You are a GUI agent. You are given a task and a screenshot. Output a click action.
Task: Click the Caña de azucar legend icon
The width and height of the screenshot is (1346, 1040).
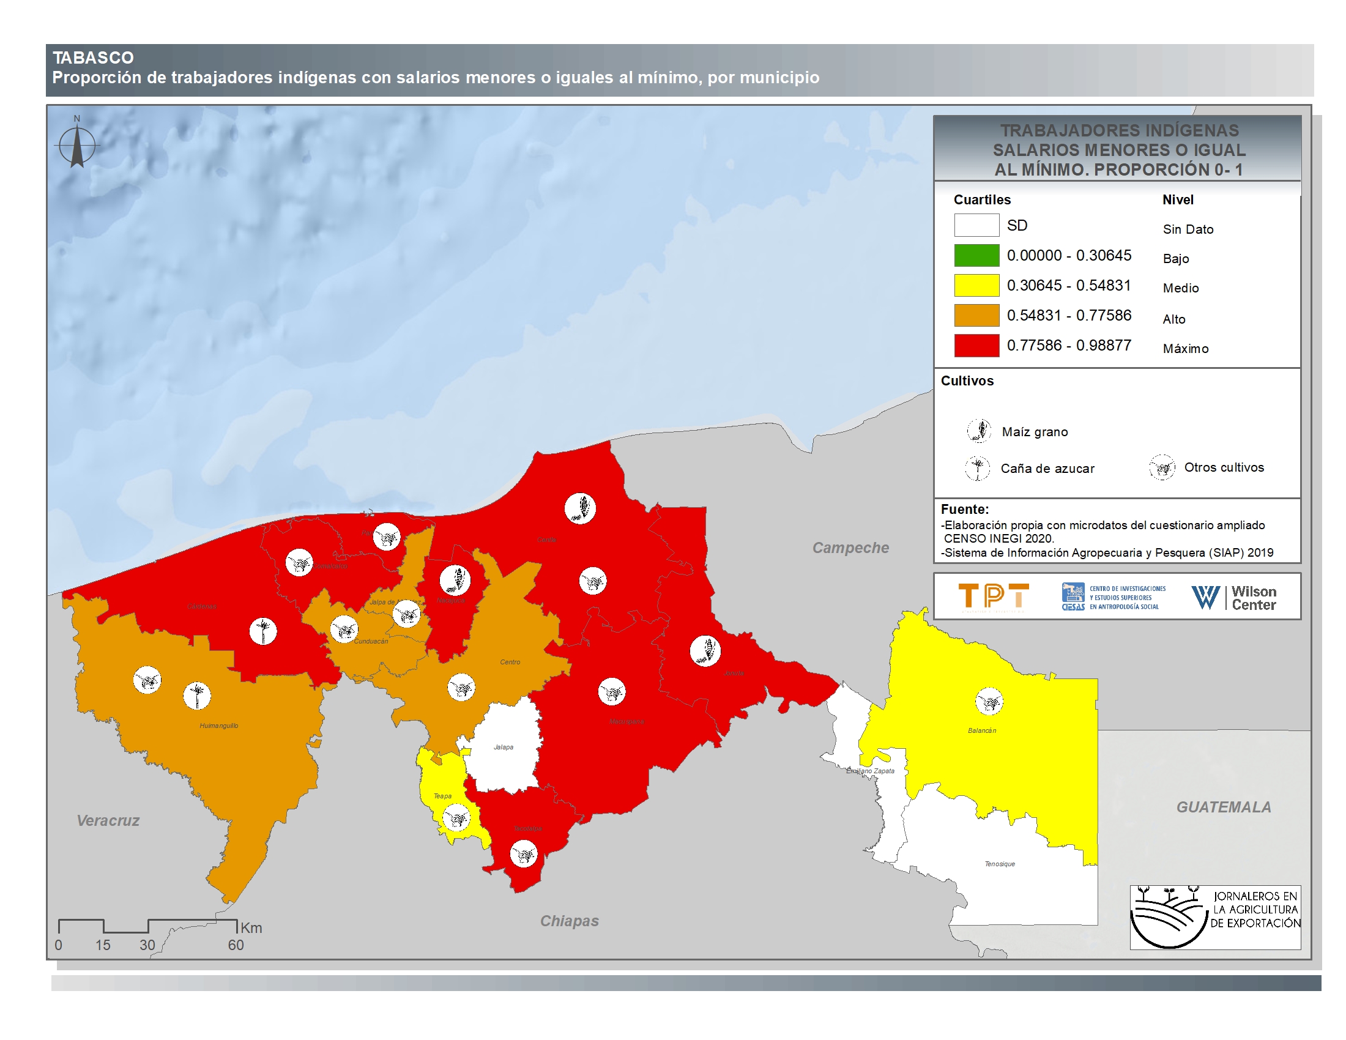978,468
